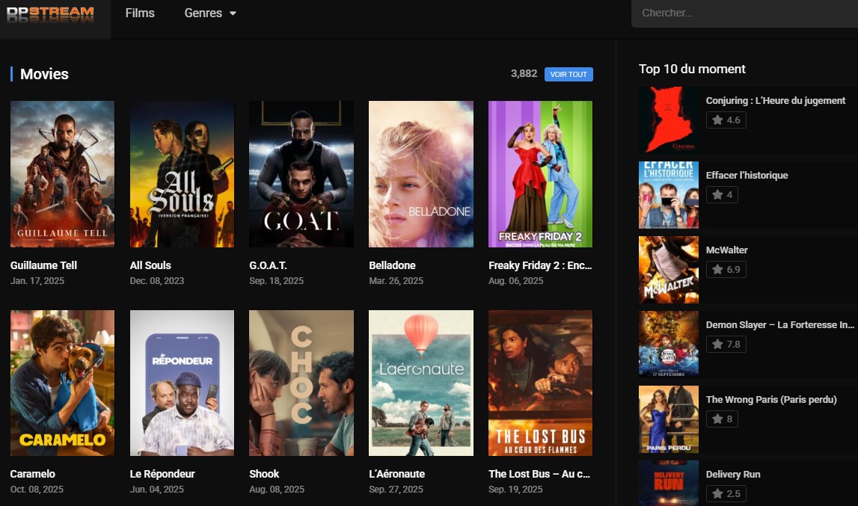
Task: Click the DPStream logo
Action: pos(50,14)
